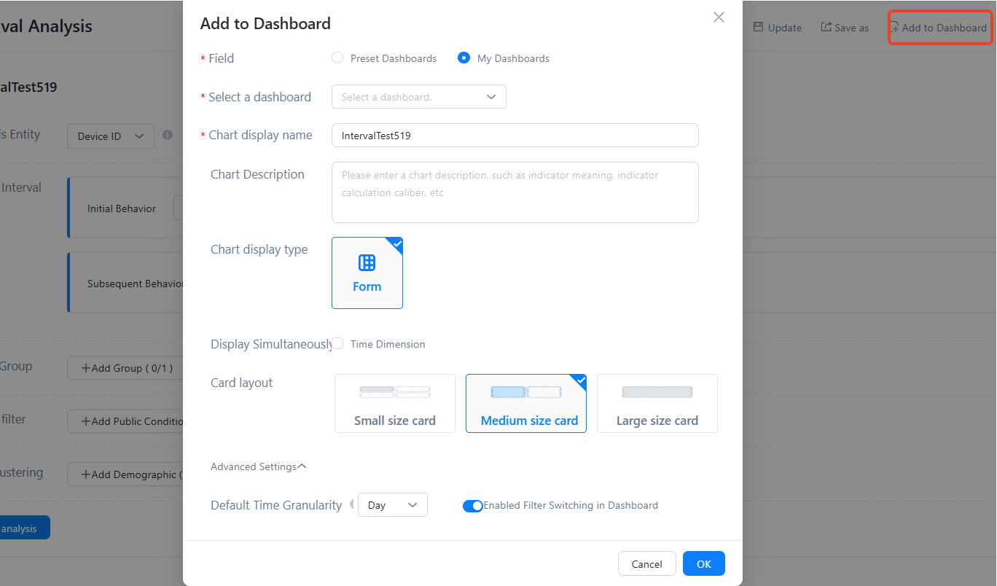Click the info icon beside Device ID

[168, 135]
